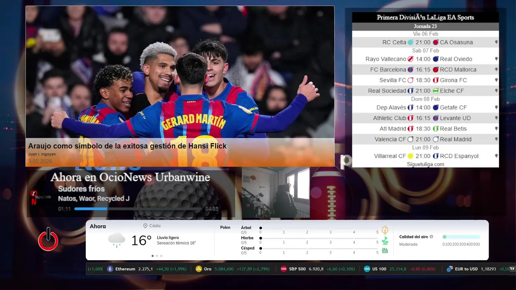The width and height of the screenshot is (516, 290).
Task: Open the venue pin for Dep Alavés match
Action: [496, 108]
